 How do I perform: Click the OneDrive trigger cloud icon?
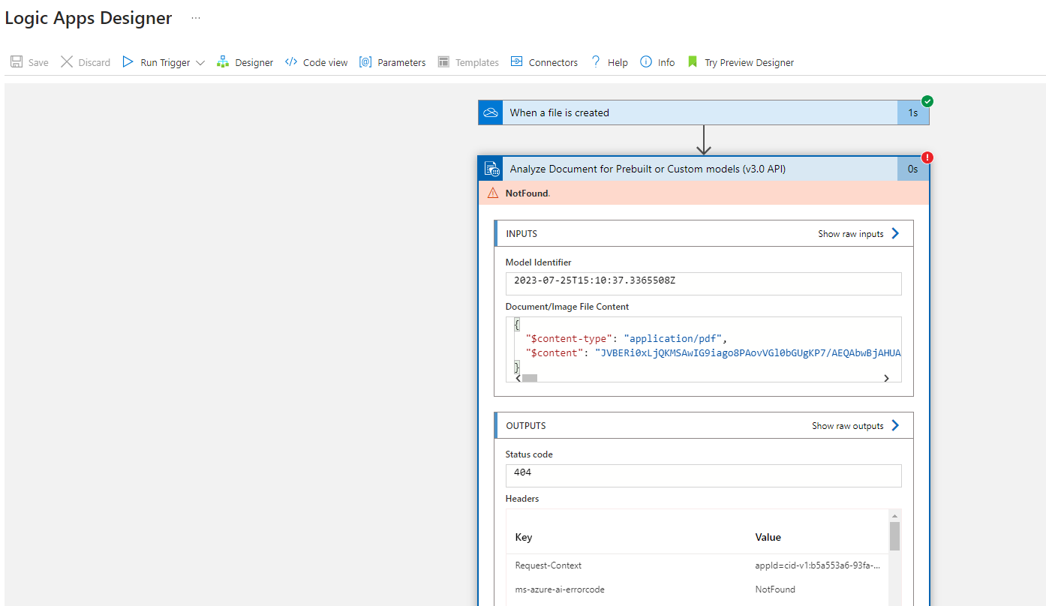(491, 112)
